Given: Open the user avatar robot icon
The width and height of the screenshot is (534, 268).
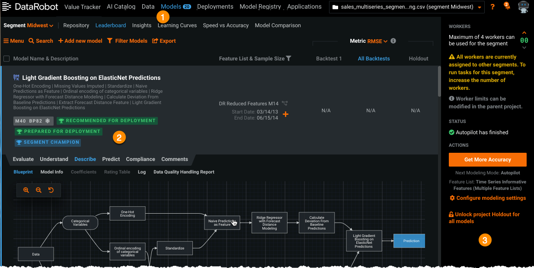Looking at the screenshot, I should pyautogui.click(x=524, y=7).
